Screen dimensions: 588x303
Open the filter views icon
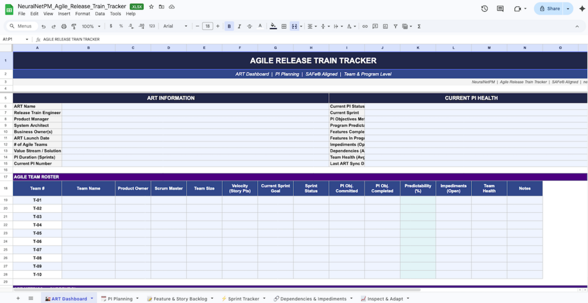[406, 26]
